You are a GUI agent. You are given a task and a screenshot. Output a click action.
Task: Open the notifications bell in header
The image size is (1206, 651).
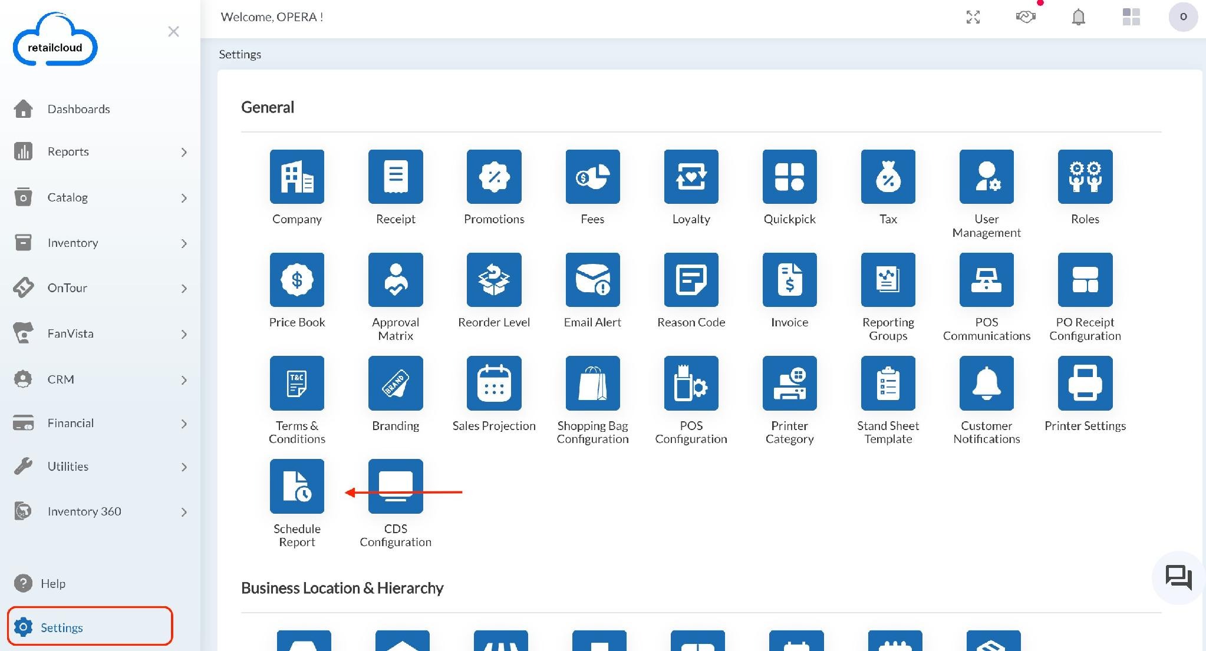(x=1078, y=17)
